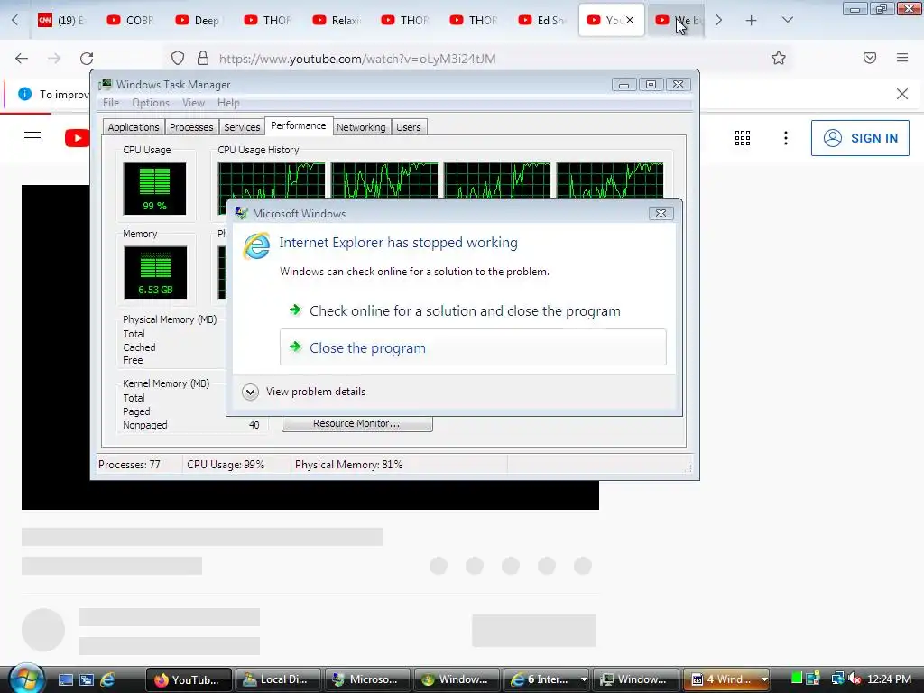Click Physical Memory: 81% status text

point(348,465)
